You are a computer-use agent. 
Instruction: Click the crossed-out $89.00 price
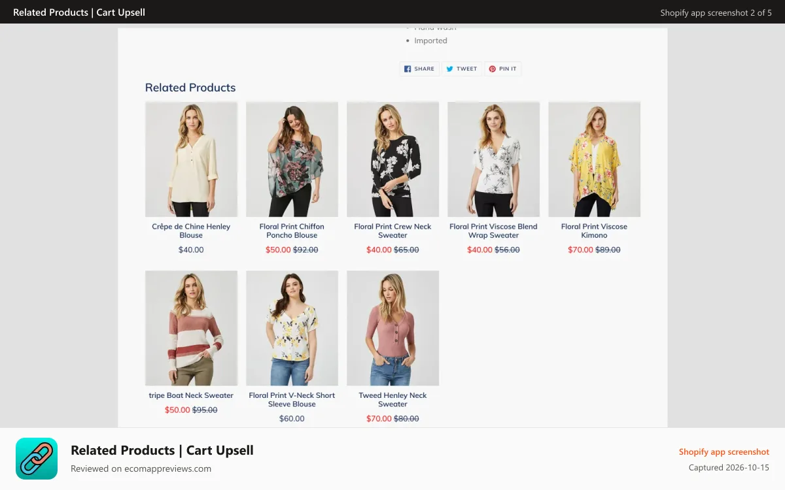tap(608, 250)
